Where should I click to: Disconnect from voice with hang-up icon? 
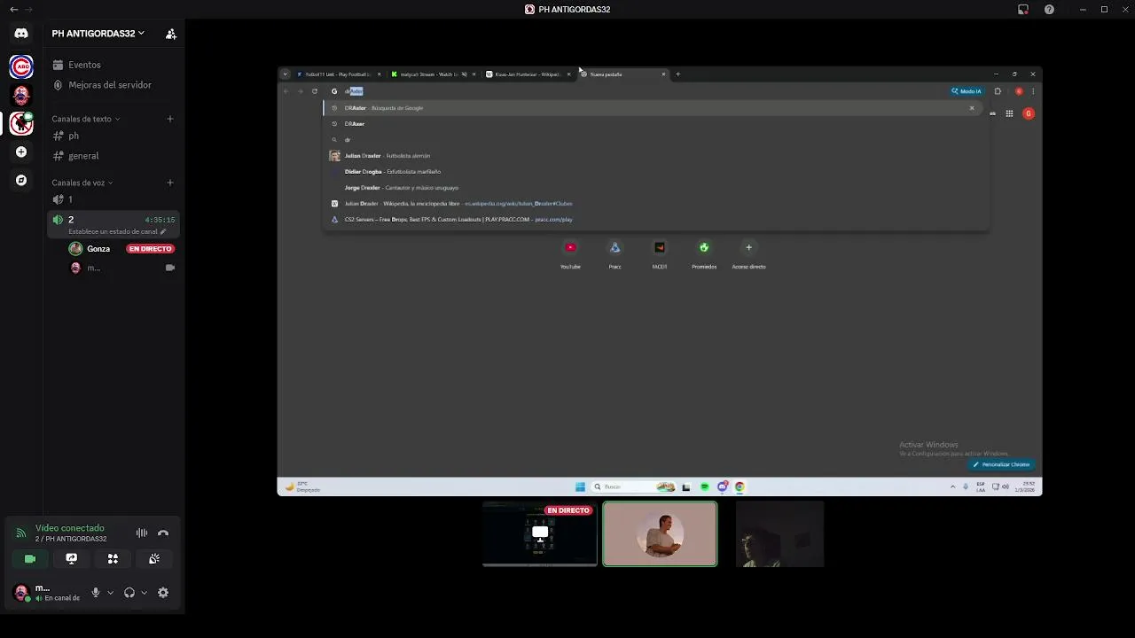coord(163,533)
